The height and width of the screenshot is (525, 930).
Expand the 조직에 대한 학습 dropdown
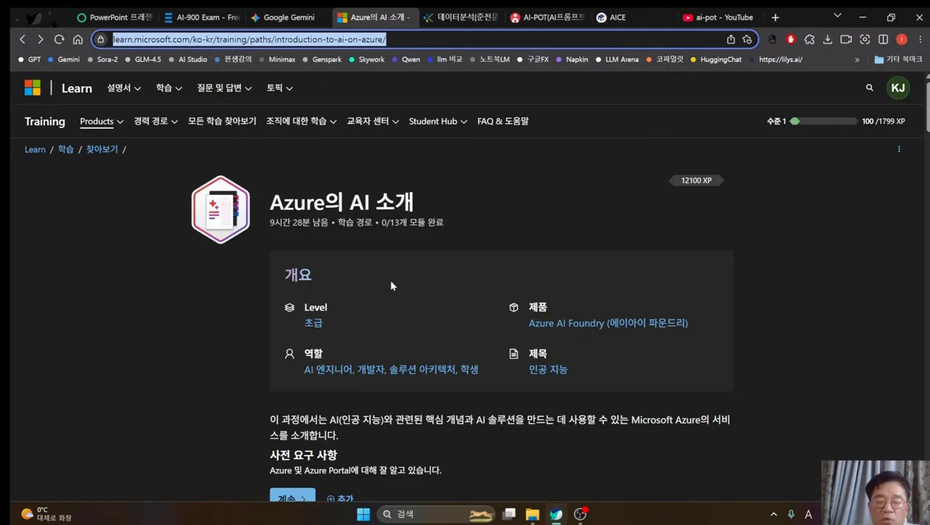pos(301,121)
